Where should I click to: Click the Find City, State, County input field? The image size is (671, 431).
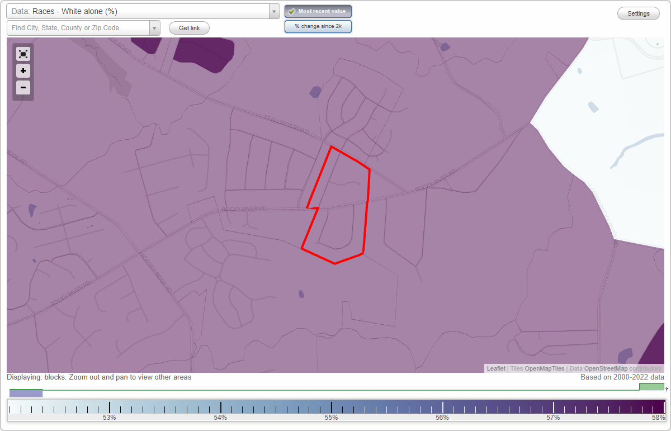[78, 27]
